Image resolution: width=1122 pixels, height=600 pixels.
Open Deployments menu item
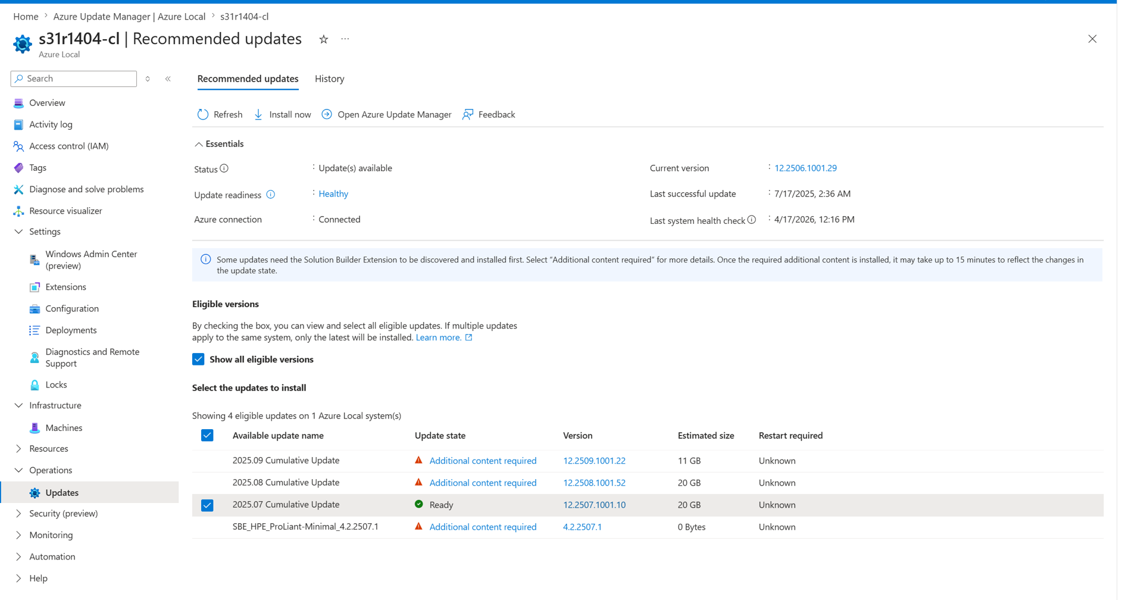71,330
